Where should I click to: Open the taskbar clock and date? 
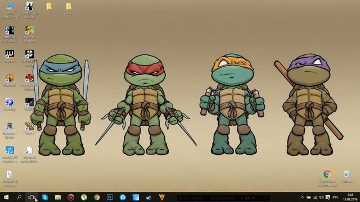point(350,197)
